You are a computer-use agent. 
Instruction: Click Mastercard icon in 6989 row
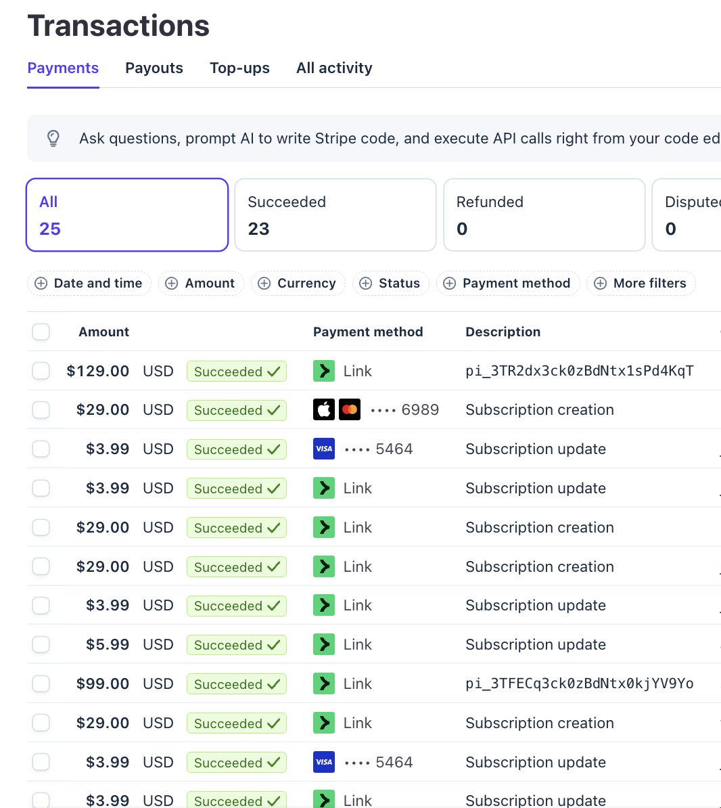click(350, 409)
